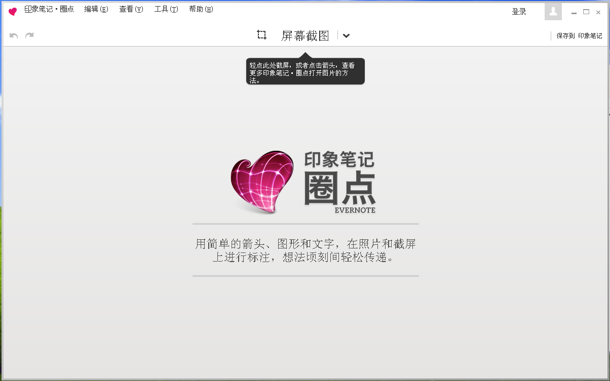Viewport: 610px width, 381px height.
Task: Click the screen capture crosshair icon
Action: (261, 35)
